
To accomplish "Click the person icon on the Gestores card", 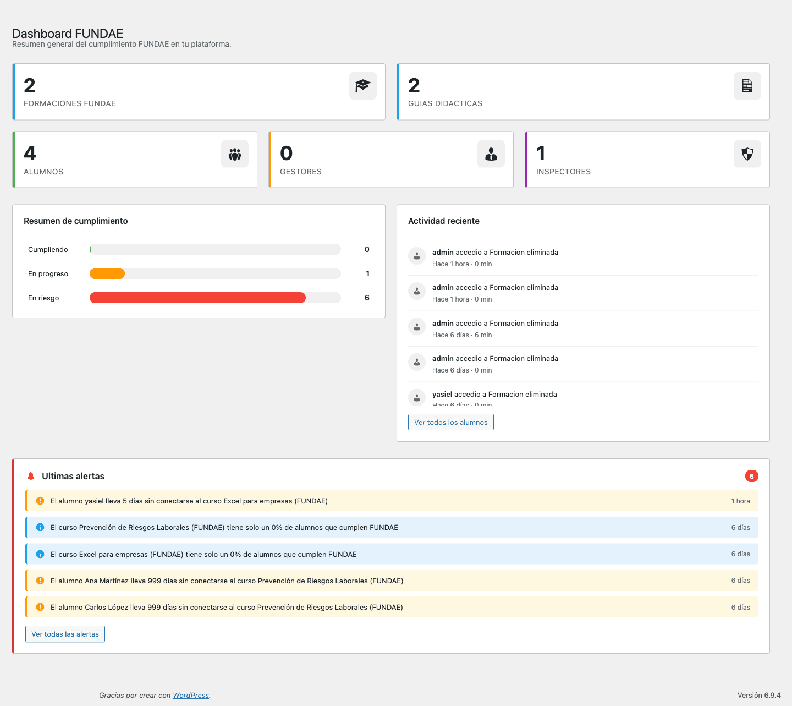I will (x=491, y=154).
